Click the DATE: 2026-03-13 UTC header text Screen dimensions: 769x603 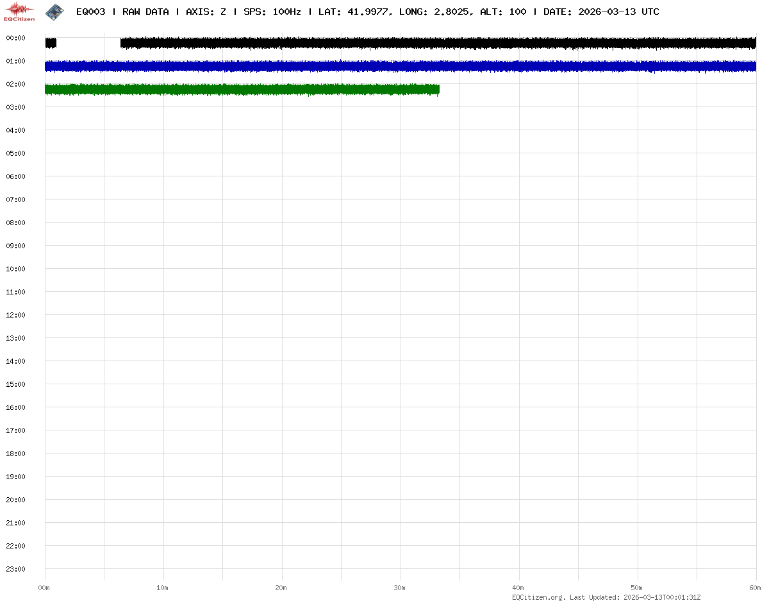(601, 12)
